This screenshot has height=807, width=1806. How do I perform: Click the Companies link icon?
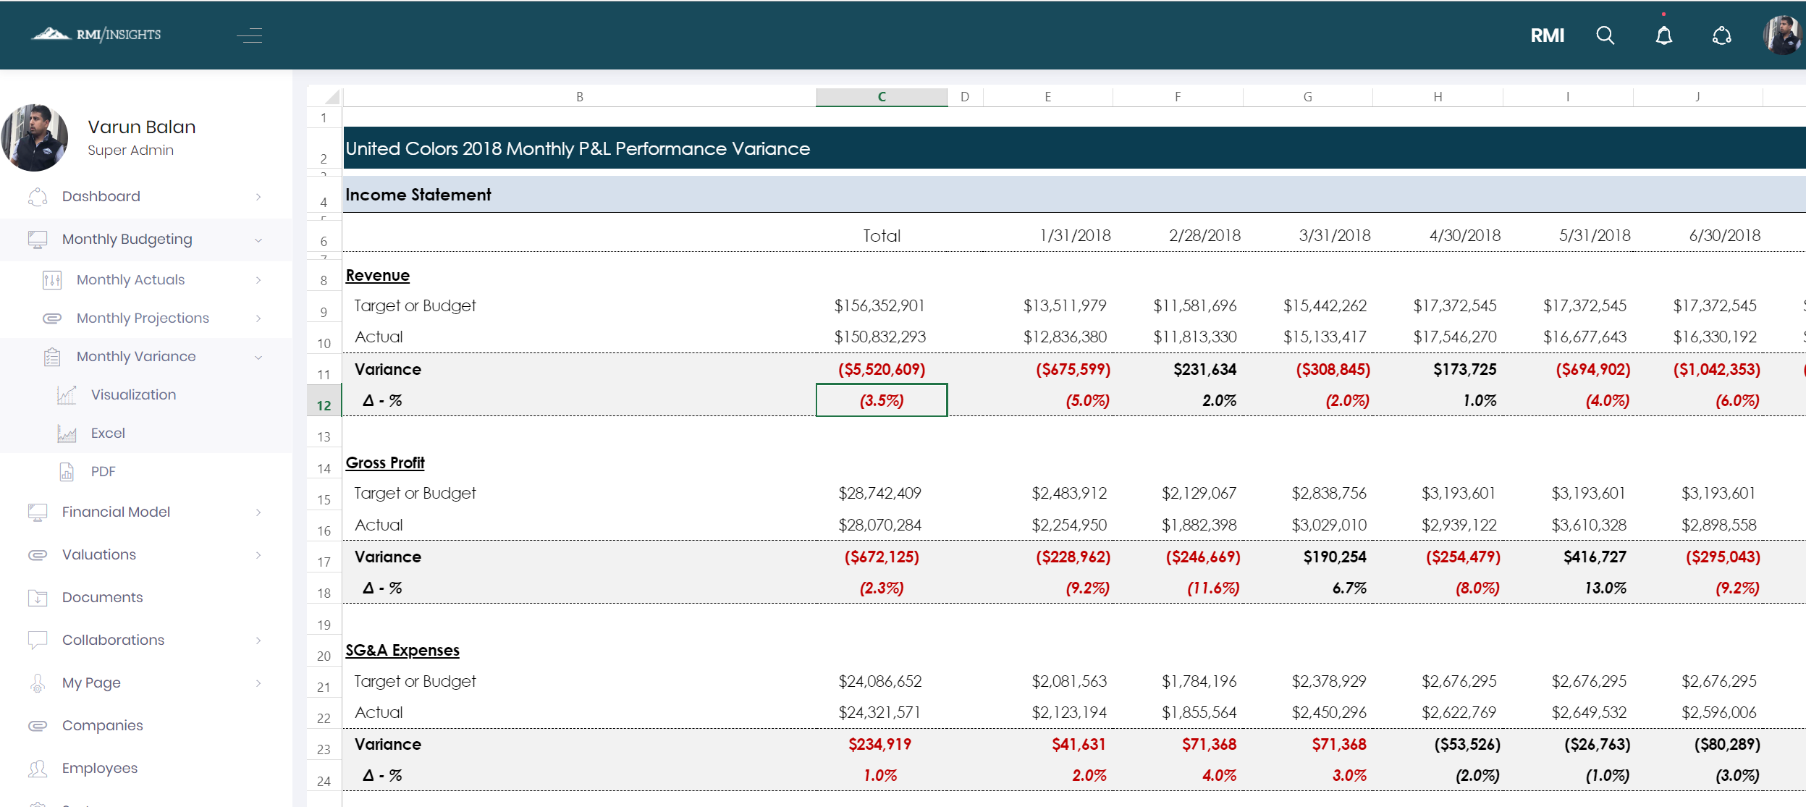point(38,726)
